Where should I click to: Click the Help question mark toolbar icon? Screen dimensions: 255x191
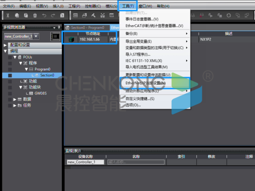pos(62,15)
